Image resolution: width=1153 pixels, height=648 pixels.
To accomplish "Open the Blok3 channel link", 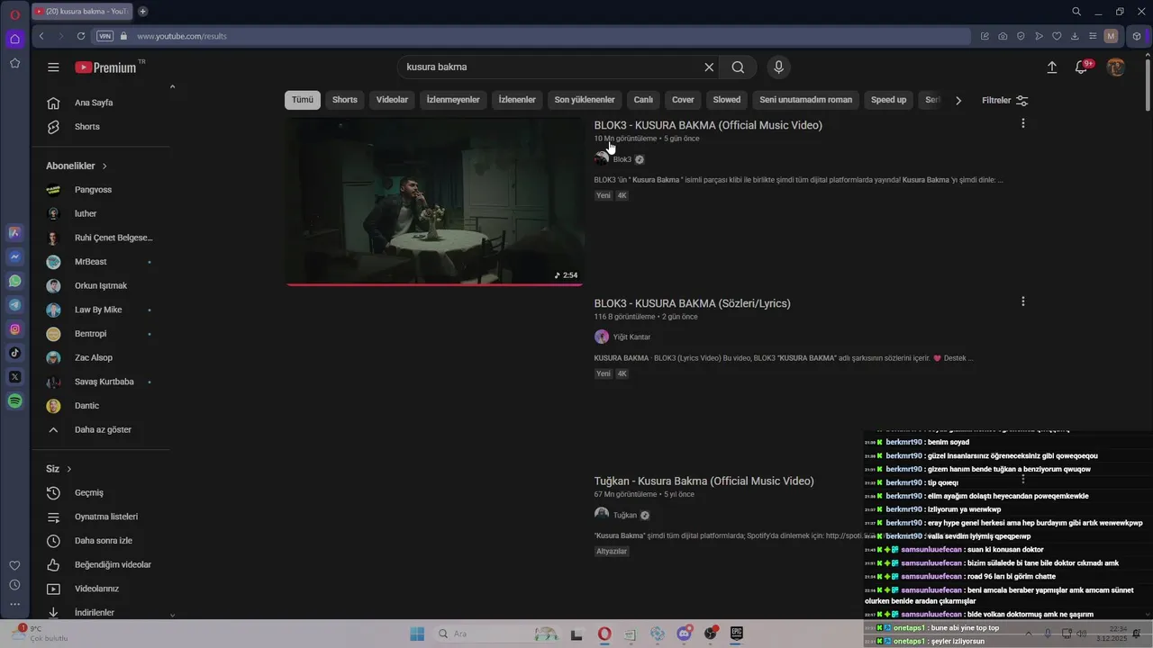I will [x=622, y=159].
